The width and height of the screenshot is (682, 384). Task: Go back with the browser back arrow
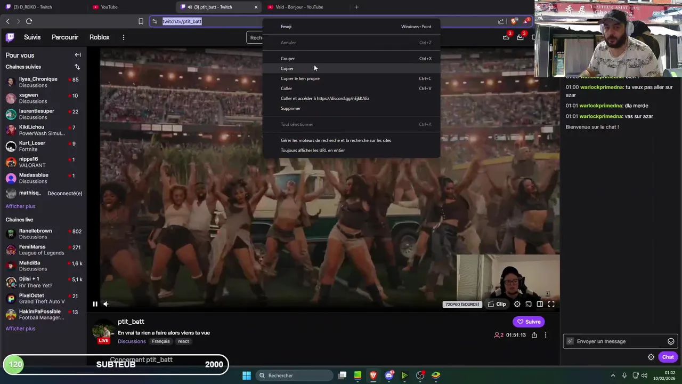point(7,21)
